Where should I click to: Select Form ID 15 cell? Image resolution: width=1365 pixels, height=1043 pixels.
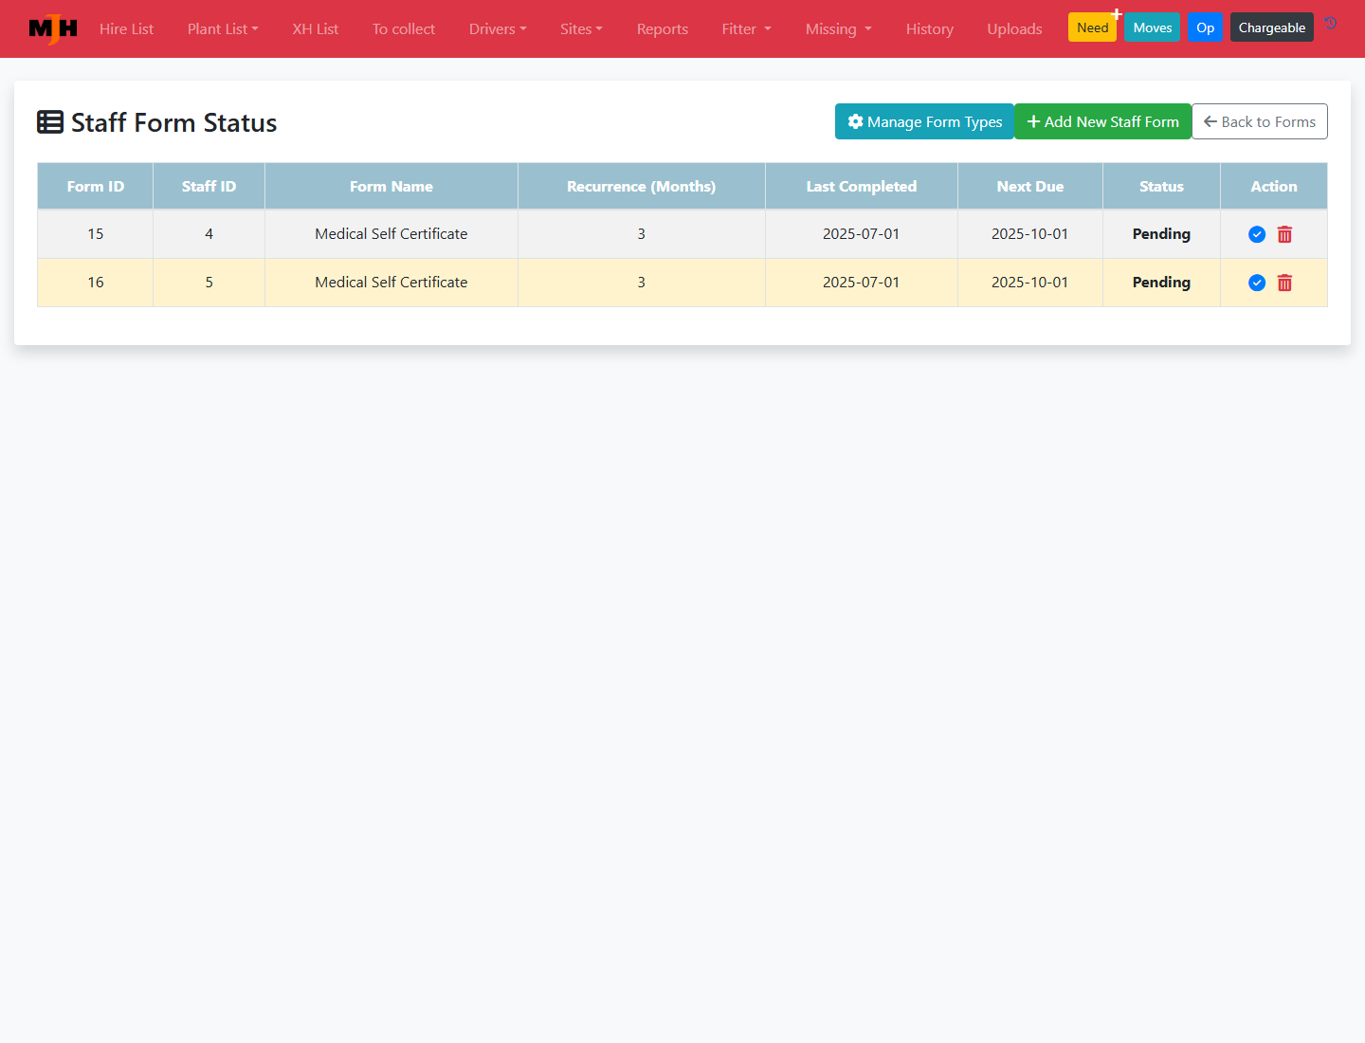(96, 233)
